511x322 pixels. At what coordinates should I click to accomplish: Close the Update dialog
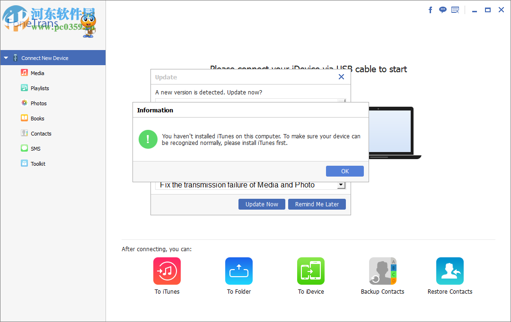point(341,76)
